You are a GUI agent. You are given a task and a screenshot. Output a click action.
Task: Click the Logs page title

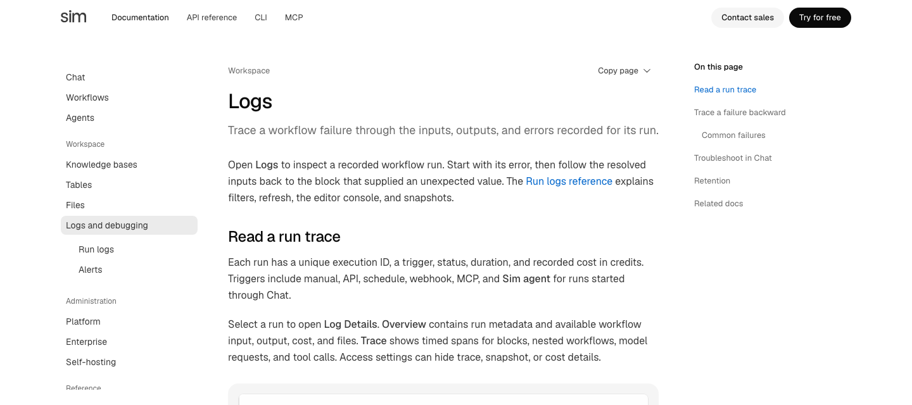point(250,101)
